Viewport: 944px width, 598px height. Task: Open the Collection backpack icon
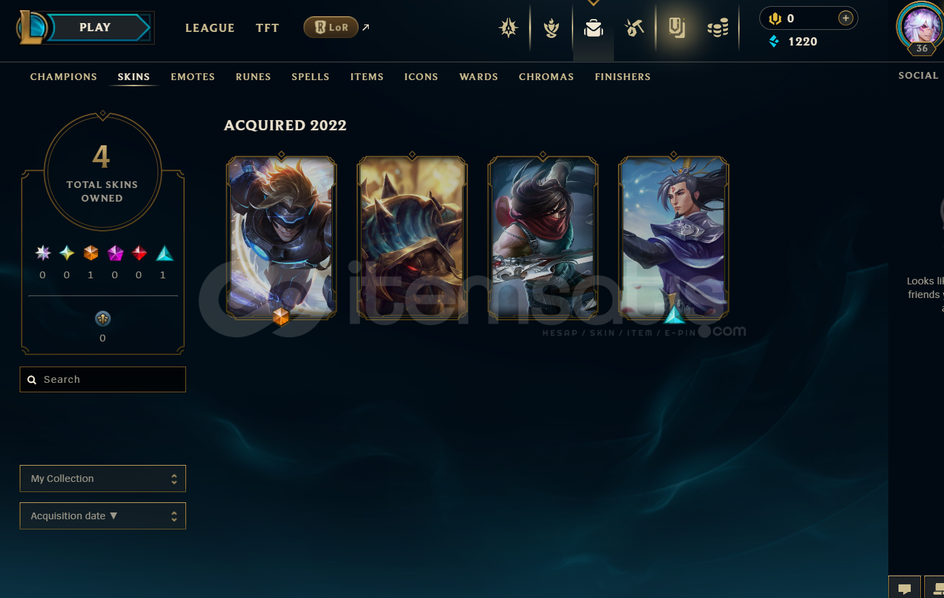coord(594,28)
